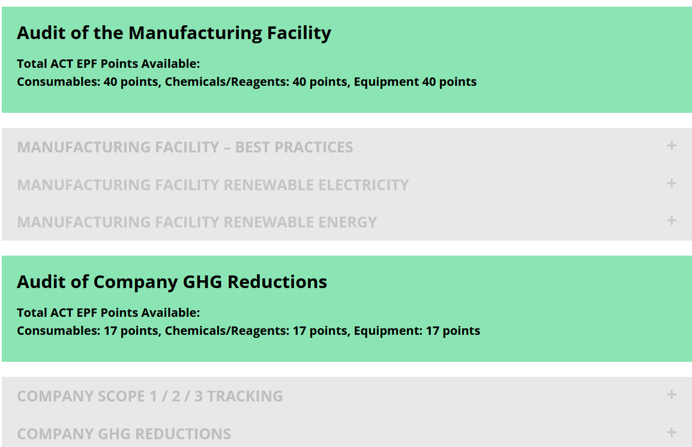Click the 'Equipment: 17 points' text
Image resolution: width=692 pixels, height=447 pixels.
[x=417, y=331]
